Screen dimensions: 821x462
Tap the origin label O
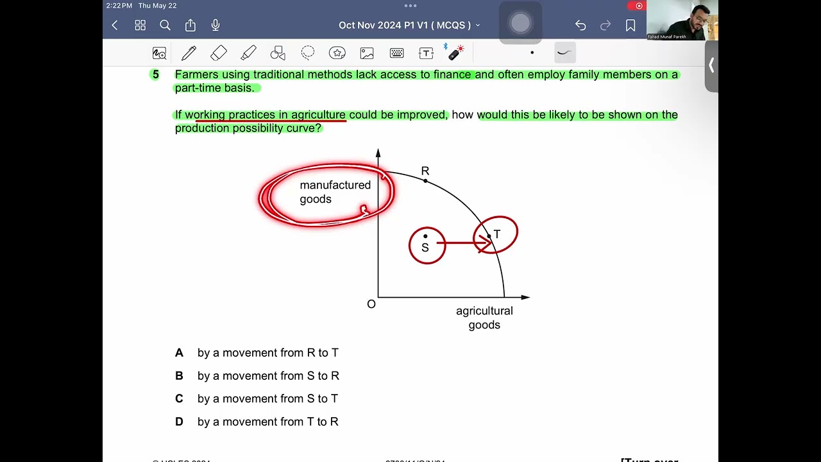click(x=371, y=304)
